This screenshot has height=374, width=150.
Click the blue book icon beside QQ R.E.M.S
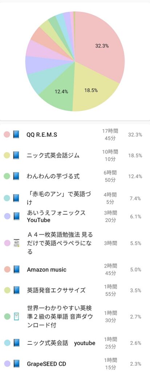click(x=16, y=134)
